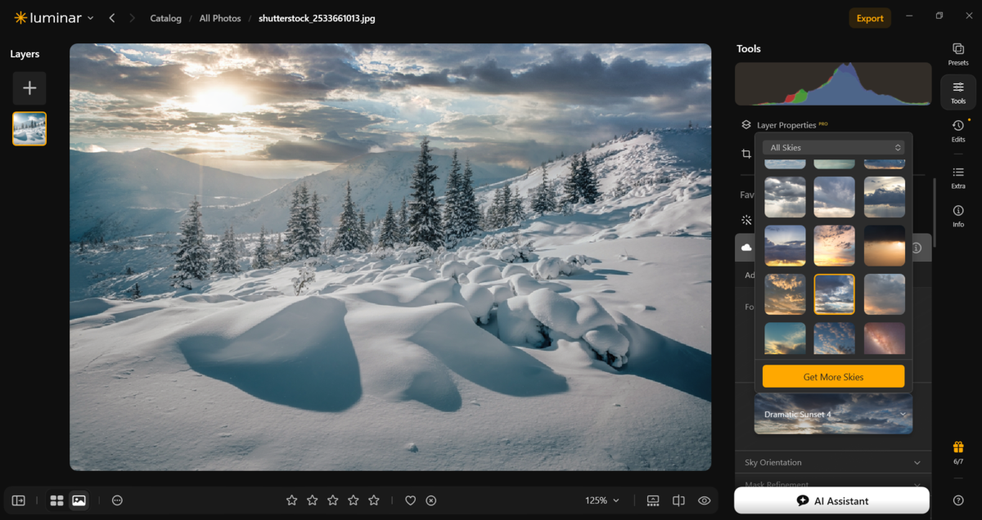Click the AI Assistant chat icon
This screenshot has width=982, height=520.
[803, 500]
